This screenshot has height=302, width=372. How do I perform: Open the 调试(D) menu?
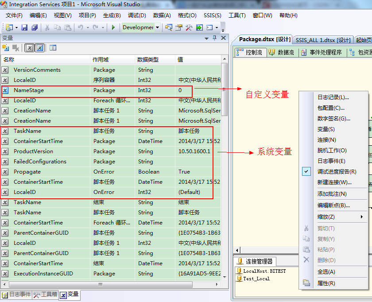[x=137, y=15]
